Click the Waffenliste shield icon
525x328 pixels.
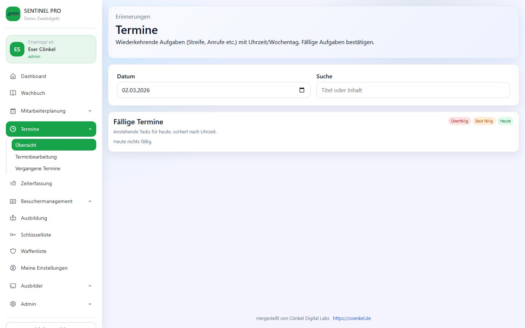tap(13, 251)
